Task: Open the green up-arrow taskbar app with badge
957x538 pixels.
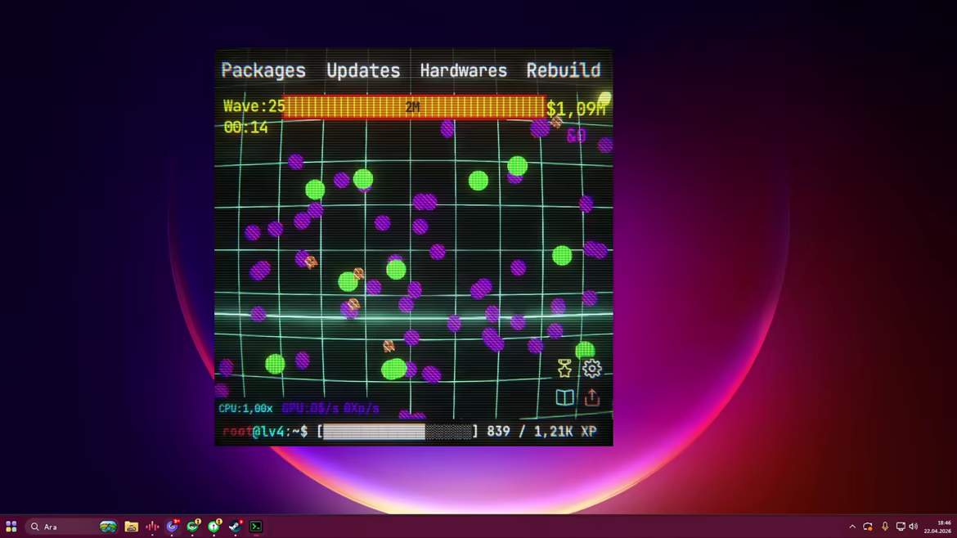Action: (x=214, y=526)
